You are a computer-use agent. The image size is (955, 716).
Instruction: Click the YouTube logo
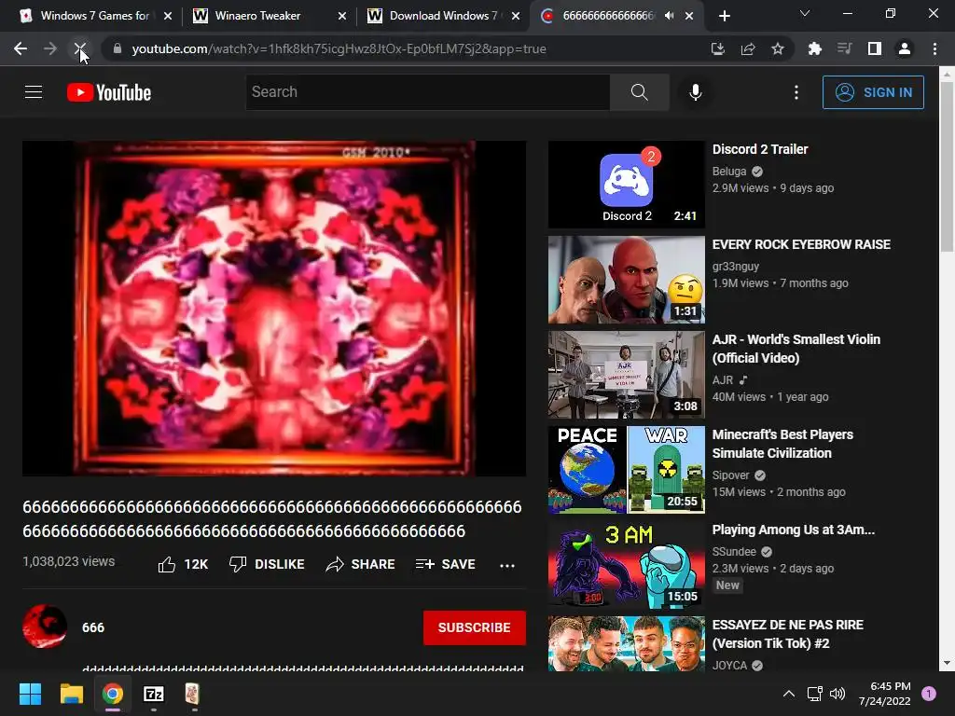tap(109, 92)
